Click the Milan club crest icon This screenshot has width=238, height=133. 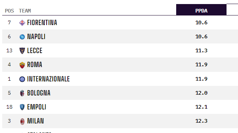click(22, 121)
